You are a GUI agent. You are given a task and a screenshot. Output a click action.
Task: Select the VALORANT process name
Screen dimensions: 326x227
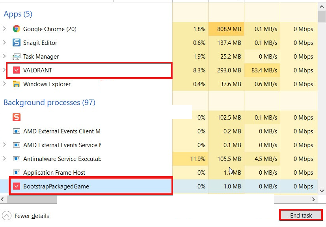(x=37, y=70)
